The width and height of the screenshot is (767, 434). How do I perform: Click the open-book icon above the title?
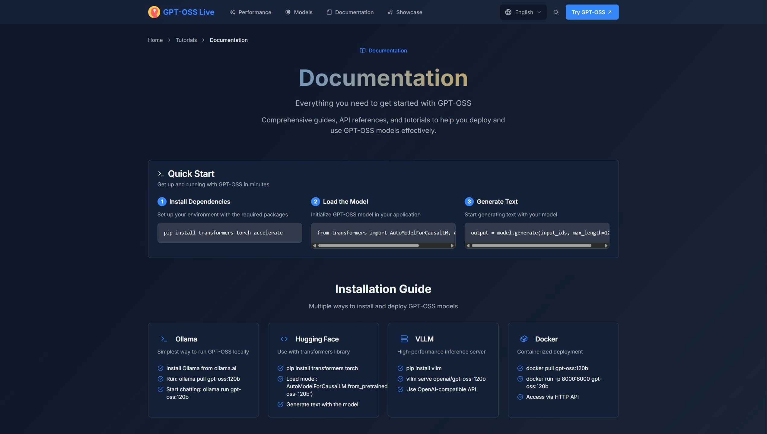(x=362, y=51)
